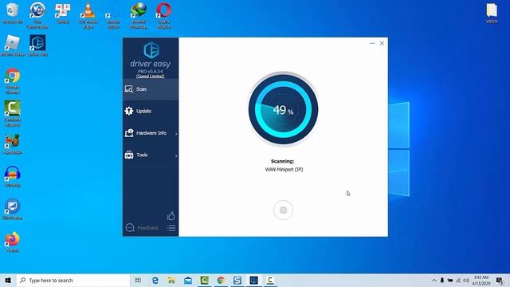
Task: Select the Firefox desktop icon
Action: [13, 242]
